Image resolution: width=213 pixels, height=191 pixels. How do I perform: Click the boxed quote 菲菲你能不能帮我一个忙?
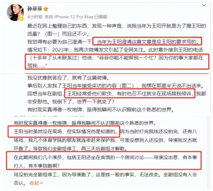pyautogui.click(x=117, y=62)
